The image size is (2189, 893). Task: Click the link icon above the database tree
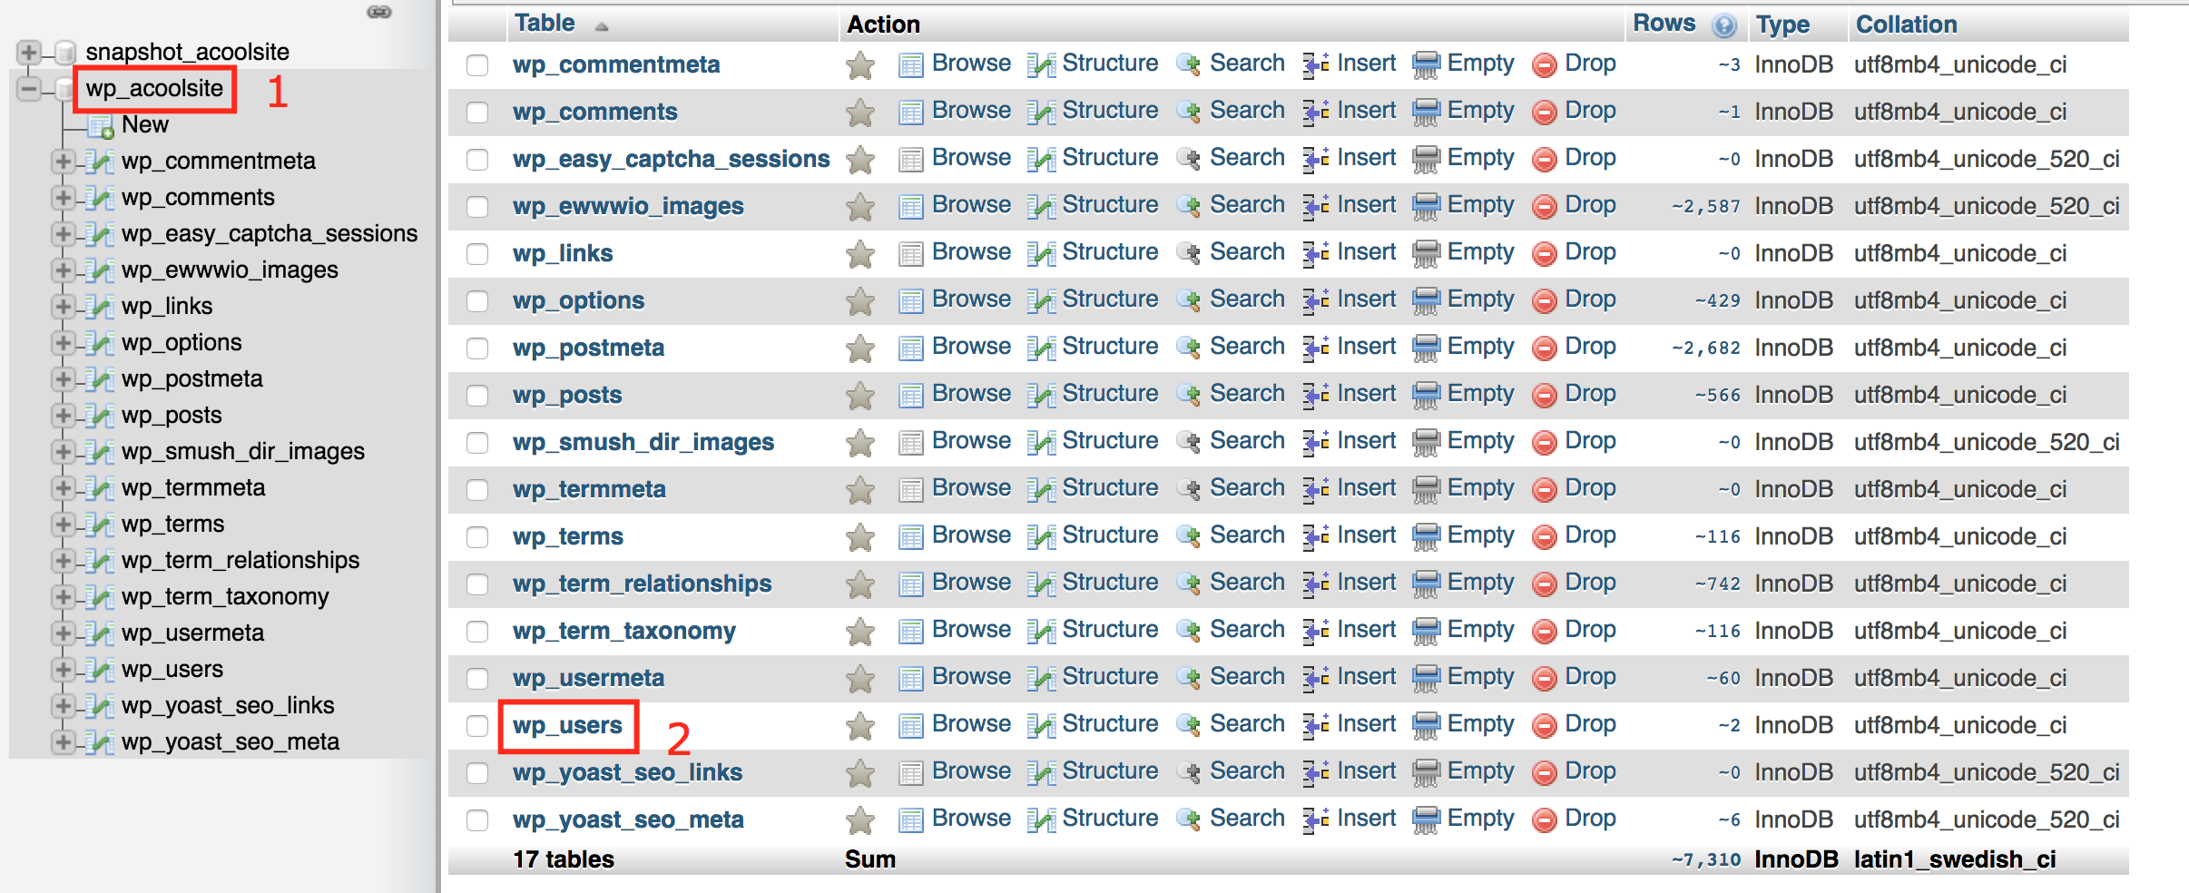coord(379,12)
